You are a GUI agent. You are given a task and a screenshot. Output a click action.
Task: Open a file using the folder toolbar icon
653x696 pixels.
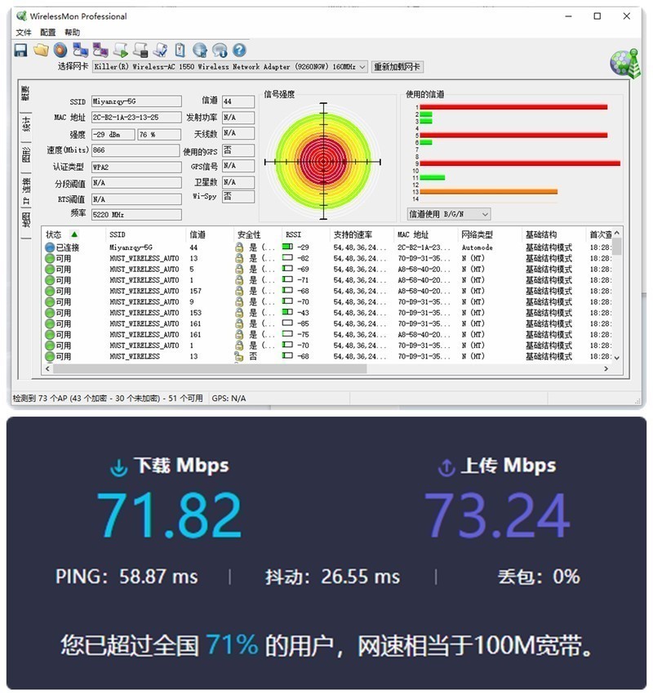coord(39,50)
